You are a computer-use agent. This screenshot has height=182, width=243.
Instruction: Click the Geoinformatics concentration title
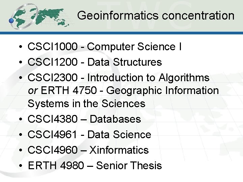[156, 16]
